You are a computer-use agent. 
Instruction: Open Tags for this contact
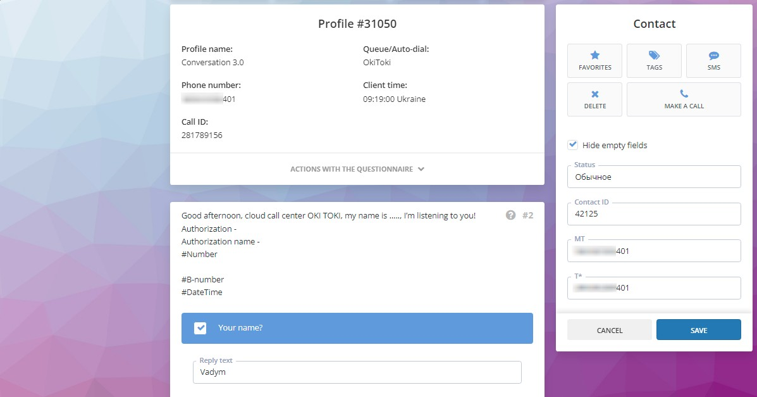(x=653, y=61)
